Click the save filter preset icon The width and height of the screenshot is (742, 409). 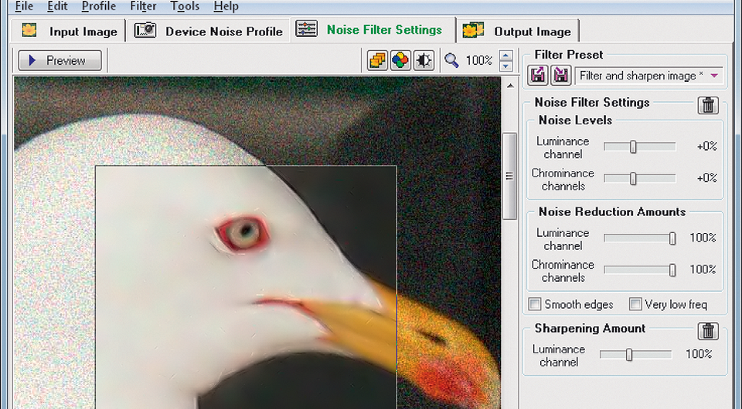[x=560, y=76]
